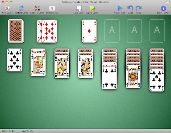Open the How To Play info icon
The width and height of the screenshot is (171, 133).
click(163, 8)
